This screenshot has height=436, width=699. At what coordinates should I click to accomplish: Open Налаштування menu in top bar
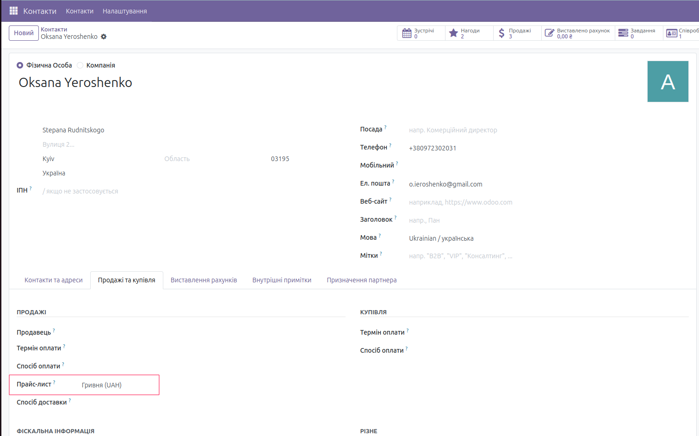point(125,11)
